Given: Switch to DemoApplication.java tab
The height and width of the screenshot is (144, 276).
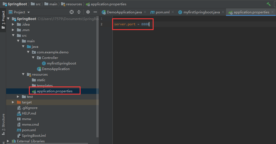Looking at the screenshot, I should (x=124, y=12).
